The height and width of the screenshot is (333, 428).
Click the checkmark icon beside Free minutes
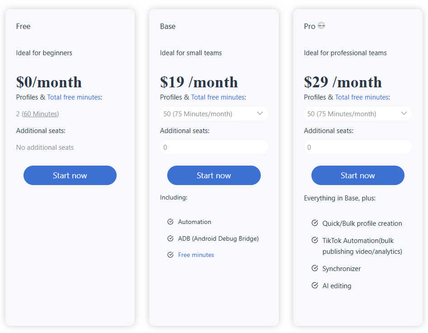coord(170,255)
